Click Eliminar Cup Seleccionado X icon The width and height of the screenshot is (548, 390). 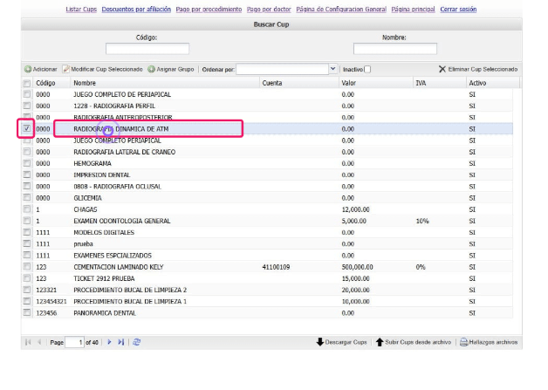[x=442, y=69]
